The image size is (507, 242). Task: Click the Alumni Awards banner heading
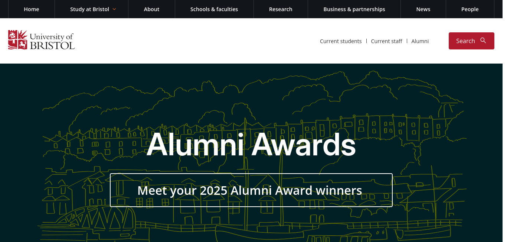click(x=251, y=144)
